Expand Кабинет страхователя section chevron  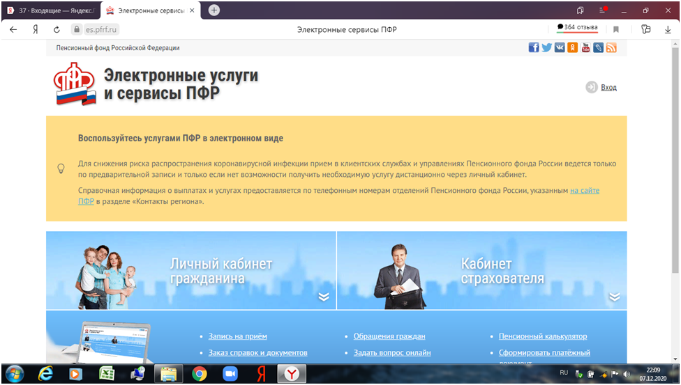click(x=614, y=297)
